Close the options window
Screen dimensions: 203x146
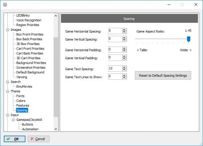point(196,4)
